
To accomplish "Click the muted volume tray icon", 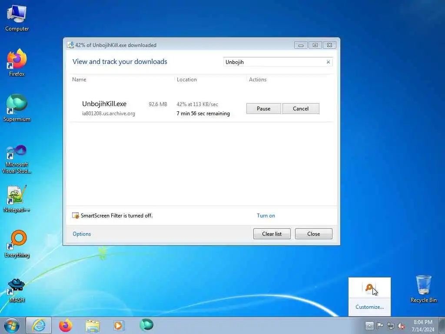I will (401, 326).
